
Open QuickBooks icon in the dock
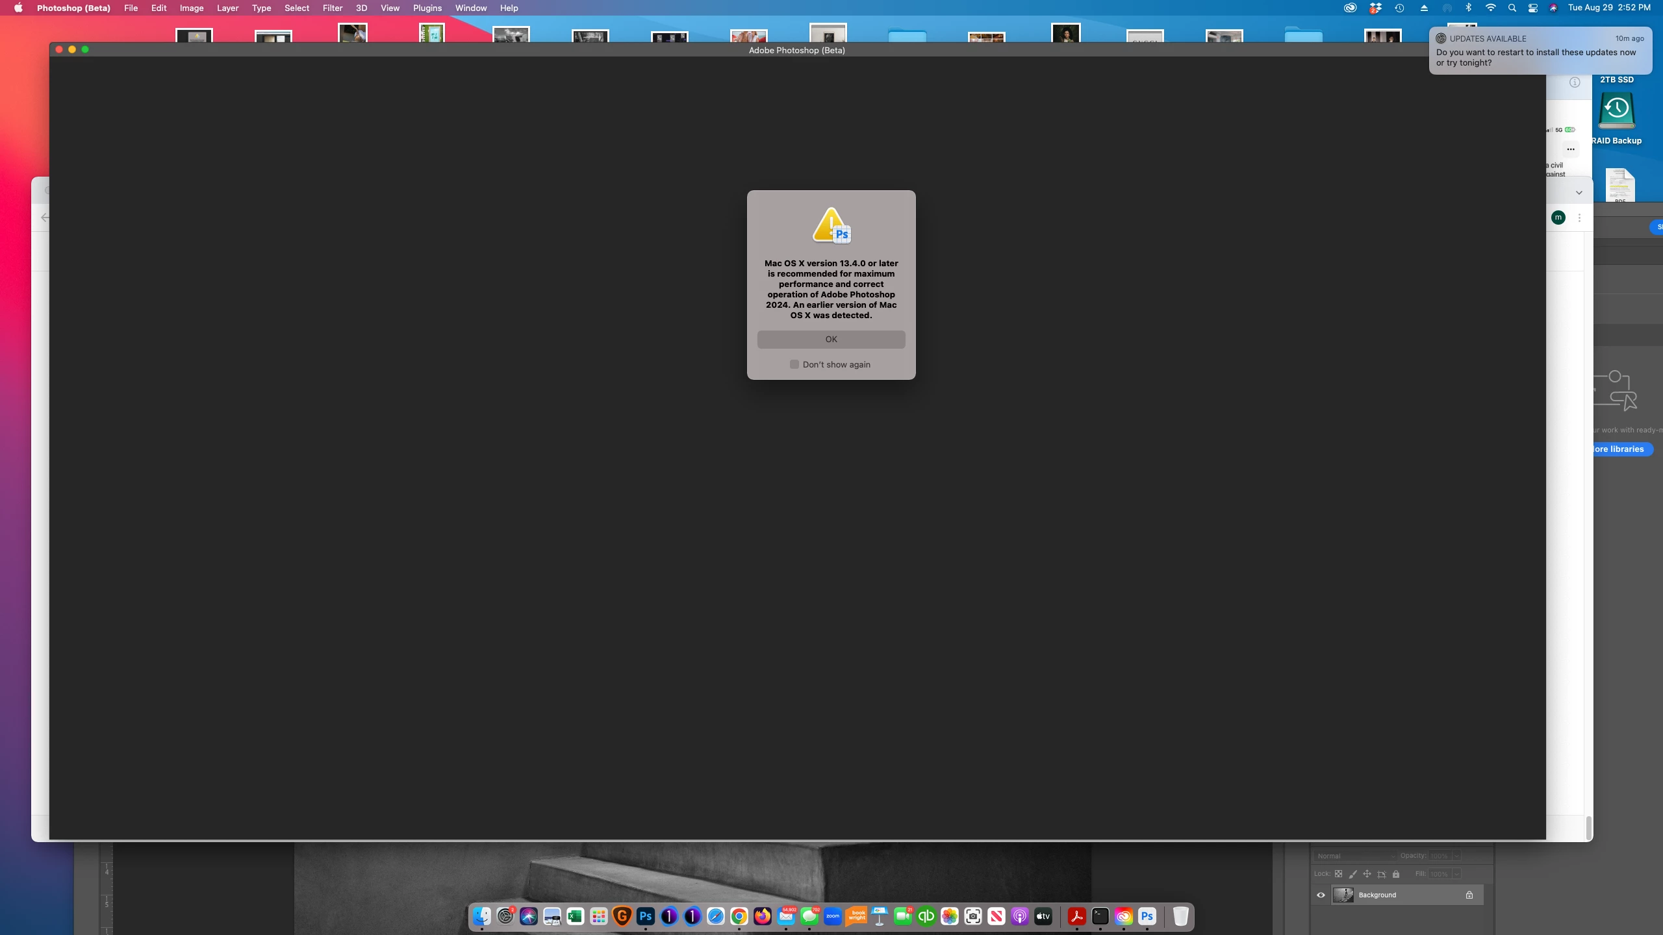(x=926, y=916)
